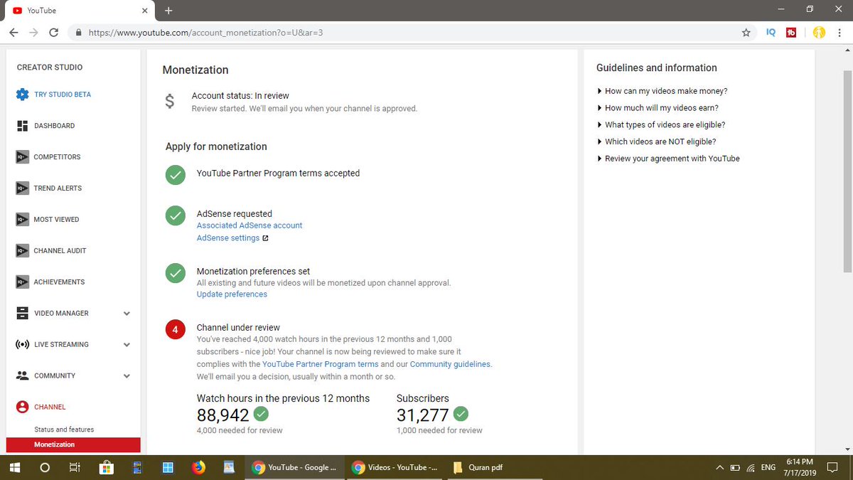View site info via padlock icon
This screenshot has width=853, height=480.
point(78,33)
